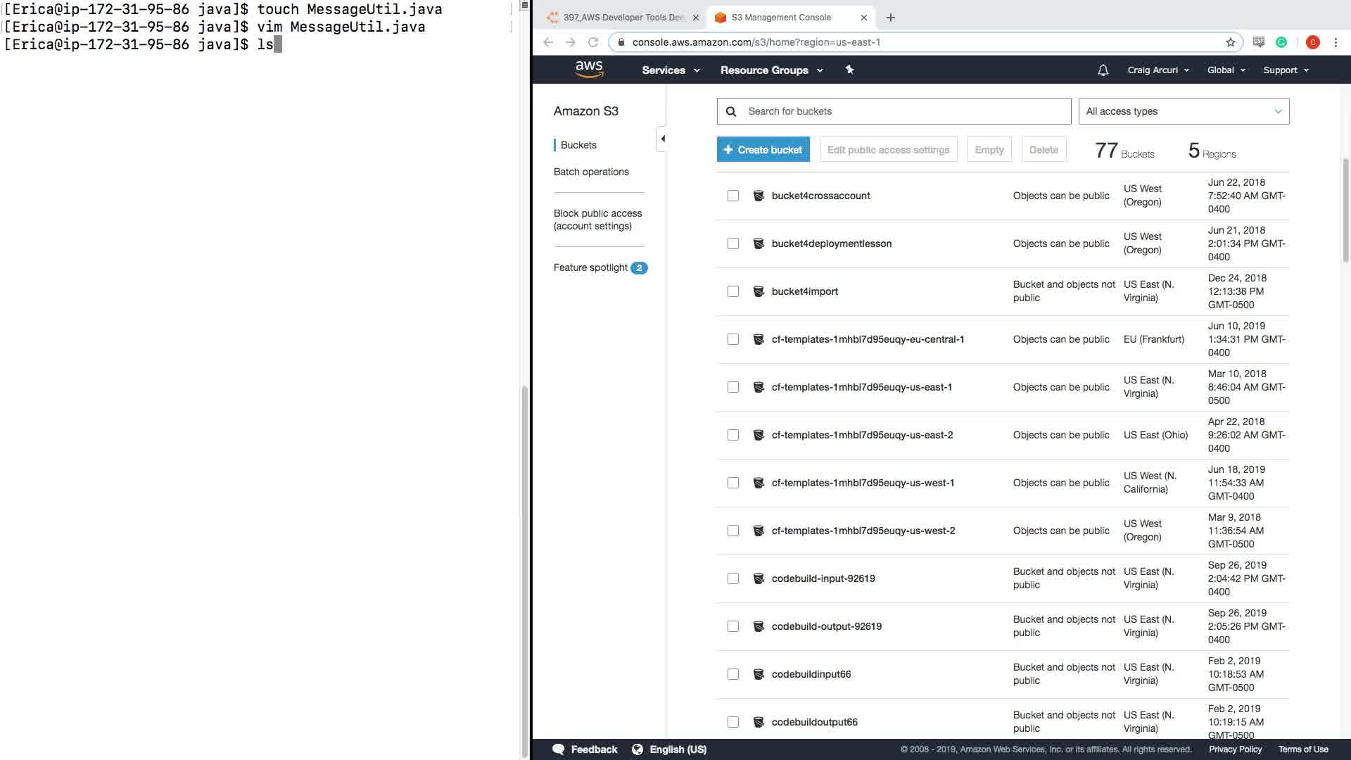Open the notifications bell icon
Screen dimensions: 1351x760
(1103, 70)
